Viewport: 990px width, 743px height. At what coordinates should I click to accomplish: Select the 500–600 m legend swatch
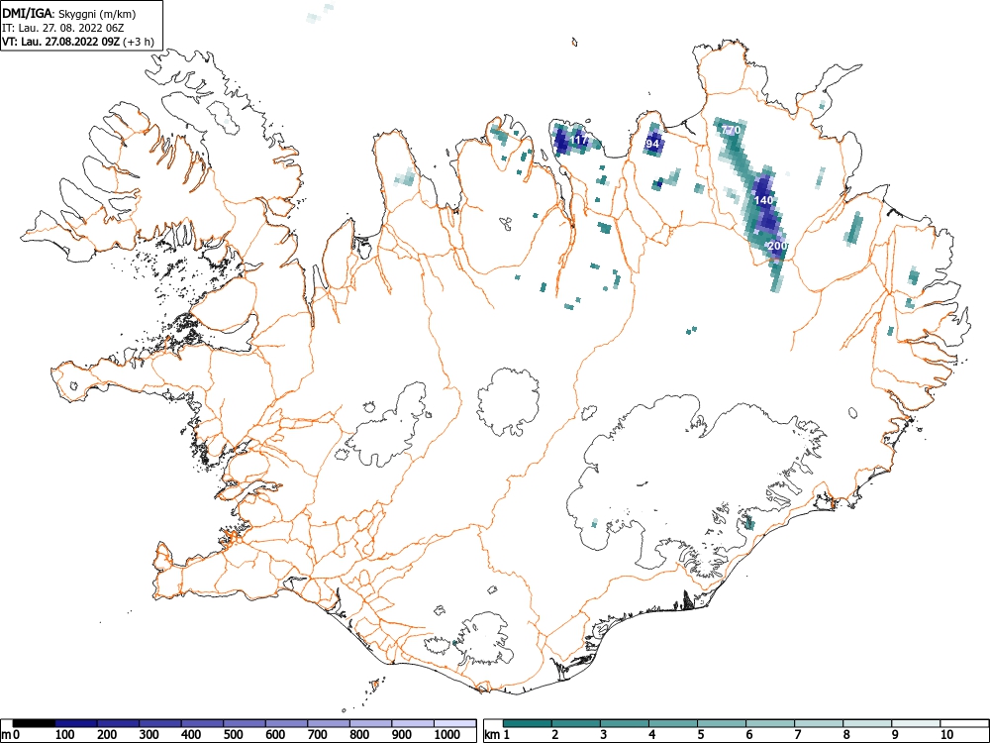point(245,723)
